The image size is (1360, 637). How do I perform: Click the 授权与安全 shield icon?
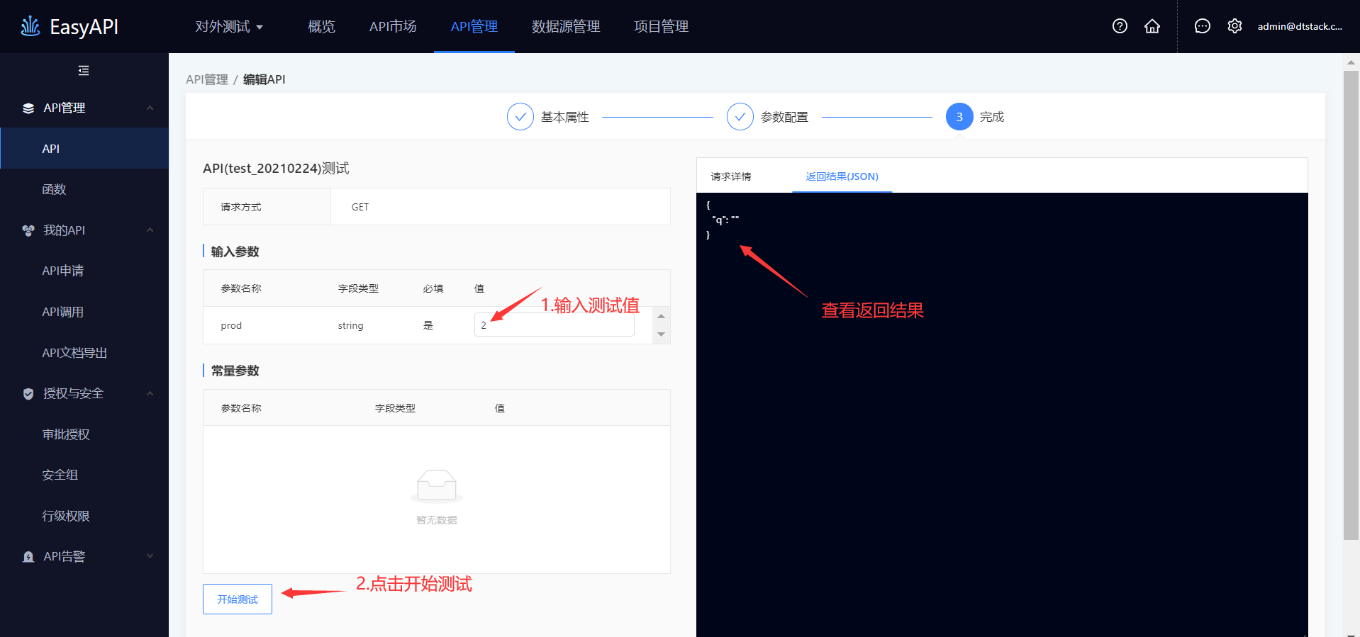click(28, 393)
